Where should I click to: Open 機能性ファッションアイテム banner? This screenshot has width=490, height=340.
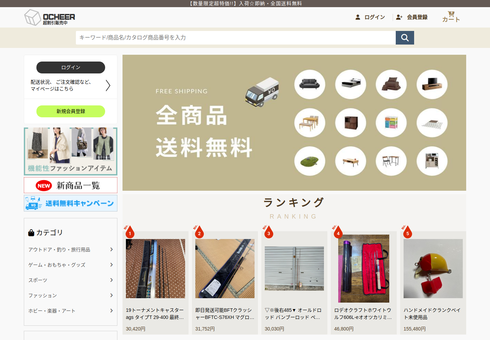(x=70, y=151)
